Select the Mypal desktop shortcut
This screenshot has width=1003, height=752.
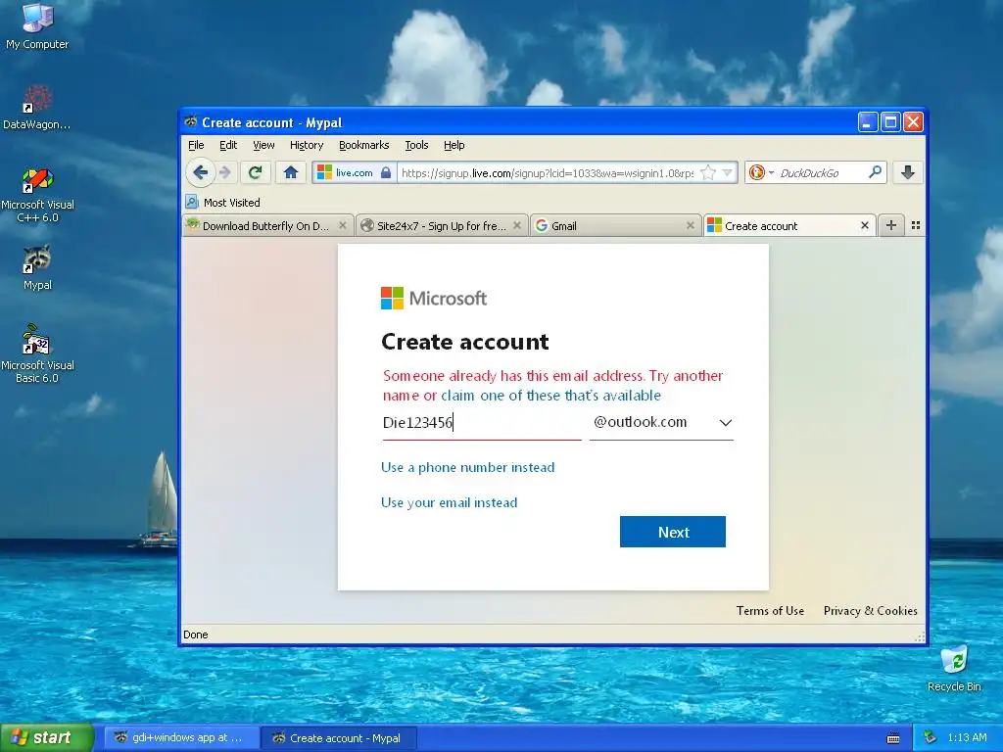coord(37,268)
